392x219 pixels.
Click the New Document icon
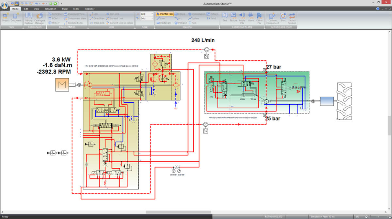16,18
